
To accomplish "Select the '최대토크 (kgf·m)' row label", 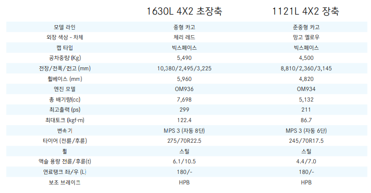I will point(64,120).
